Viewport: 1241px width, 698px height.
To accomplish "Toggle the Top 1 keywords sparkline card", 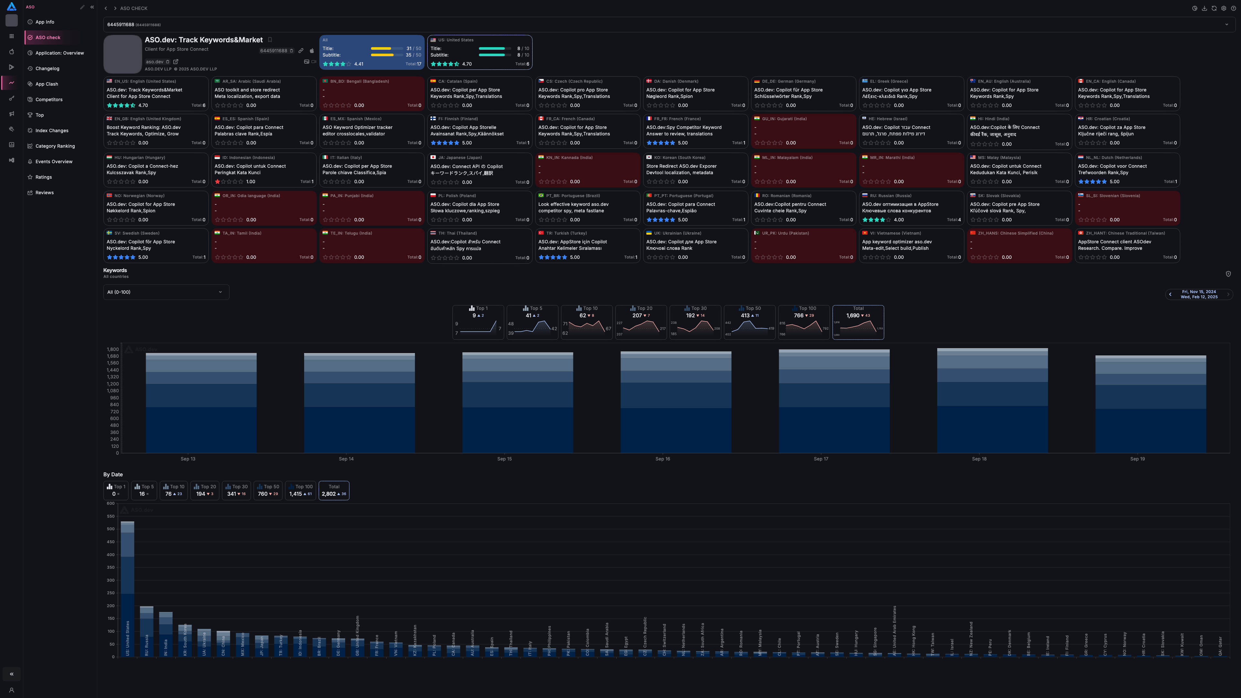I will (x=478, y=322).
